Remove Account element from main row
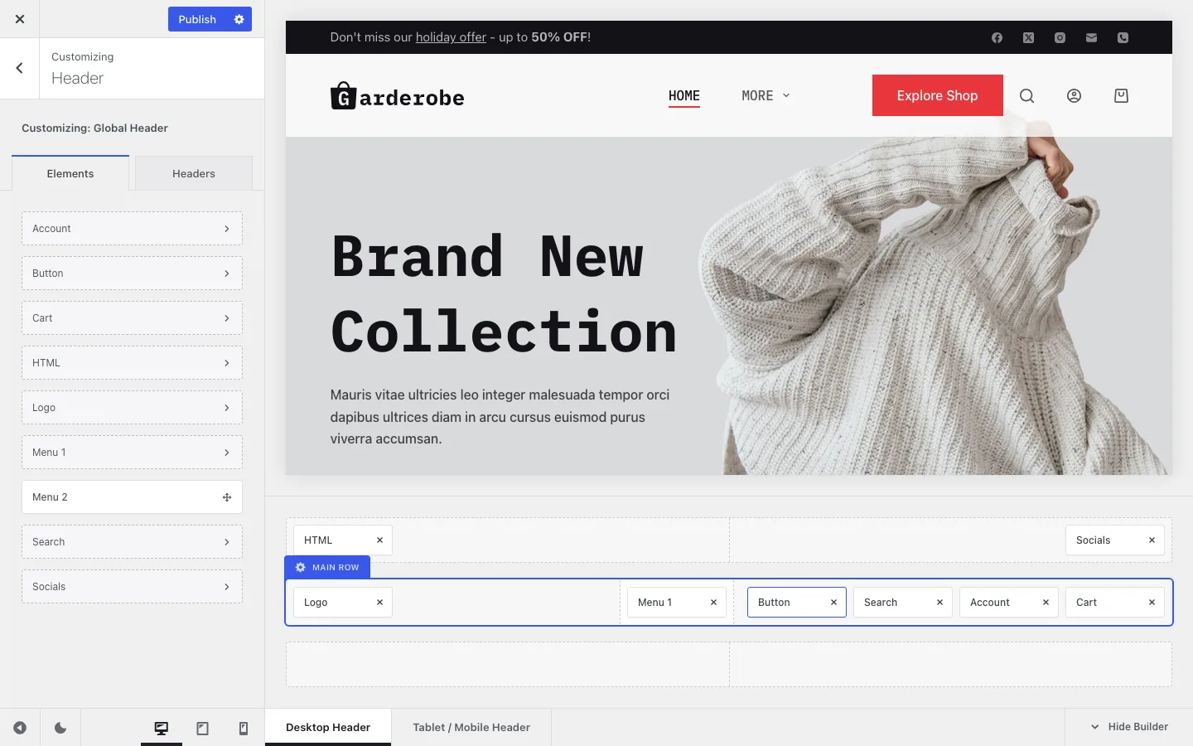 (x=1046, y=602)
